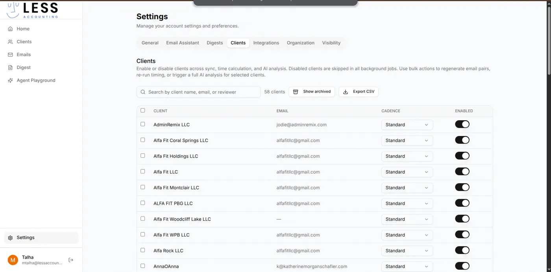This screenshot has height=272, width=551.
Task: Open the Visibility tab
Action: coord(331,43)
